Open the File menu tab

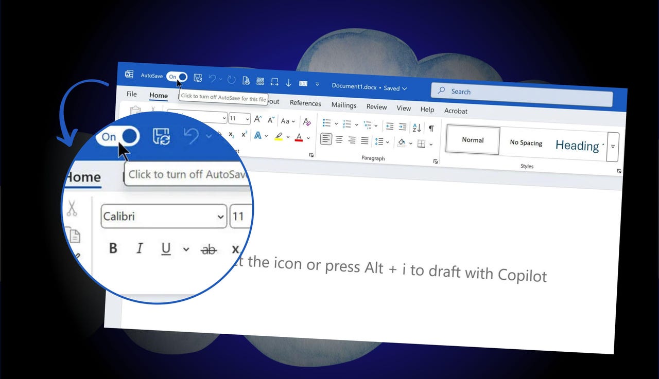132,94
